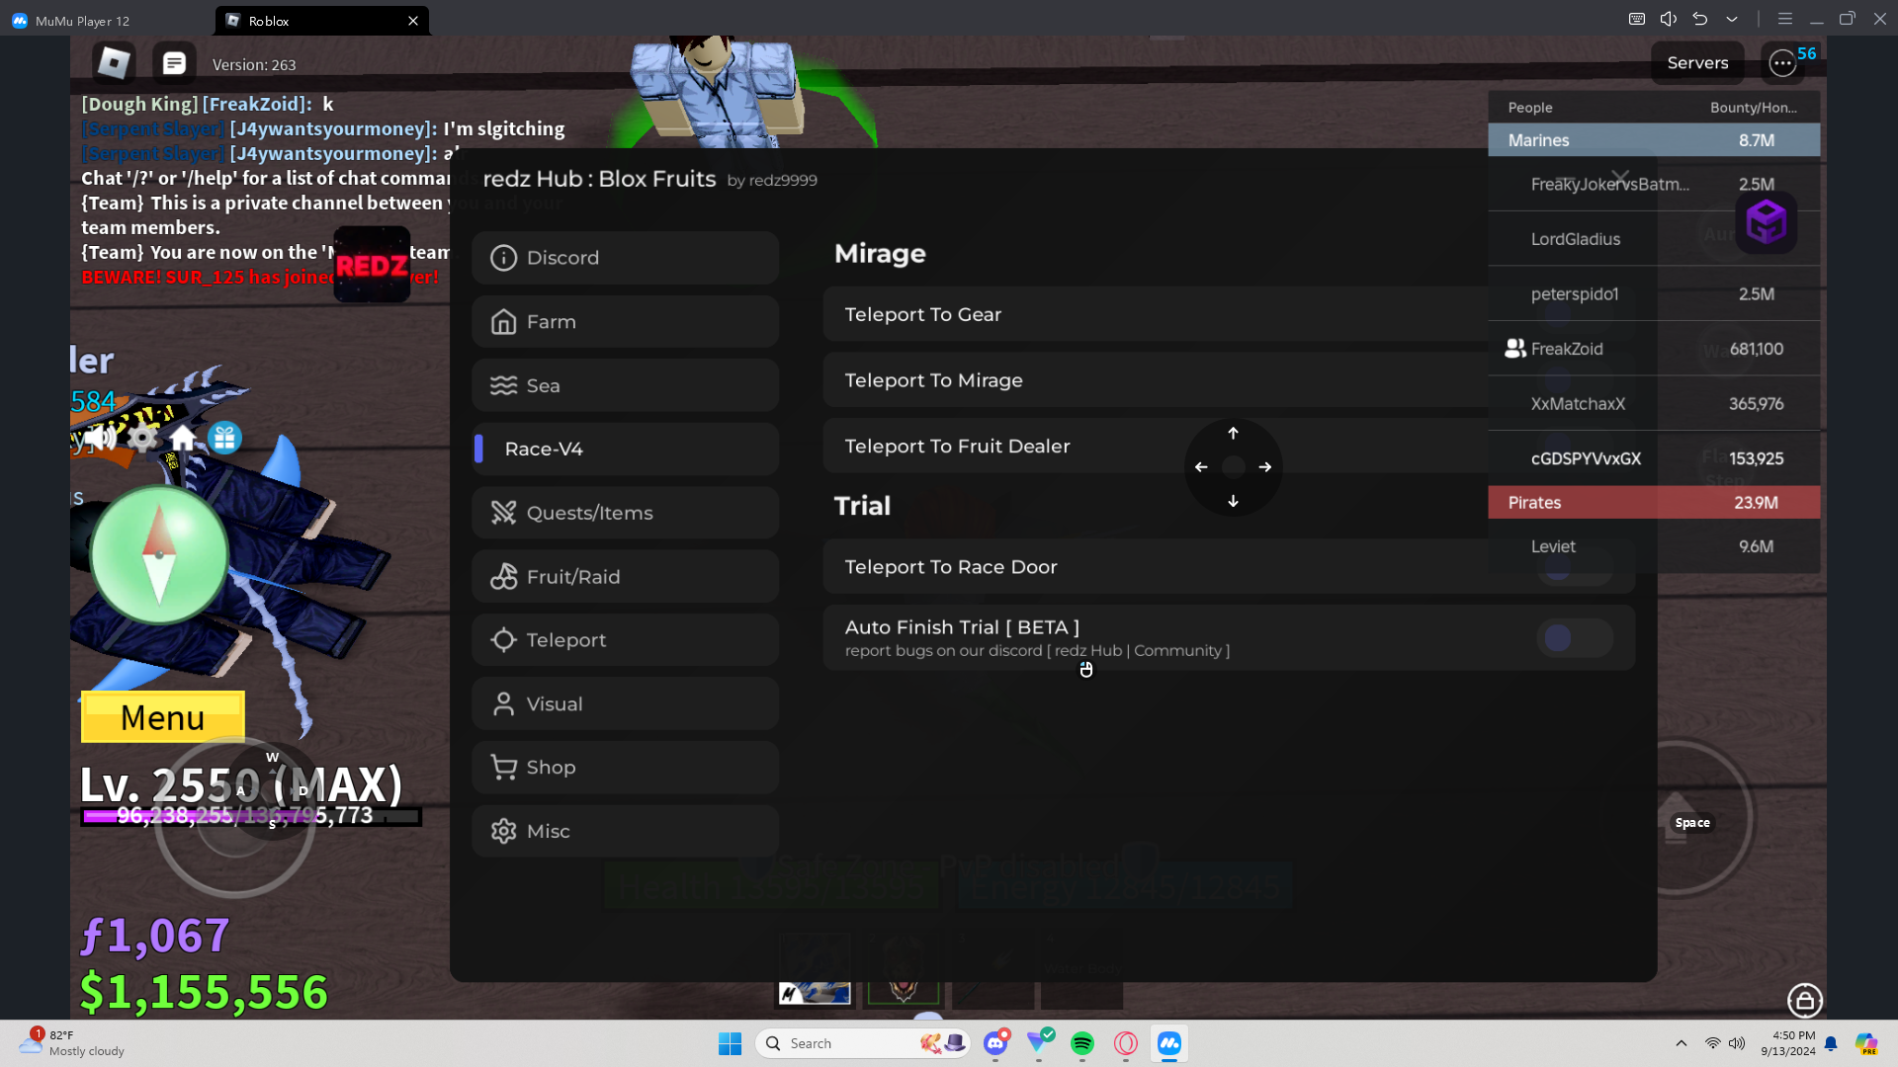Click the Pirates team row
This screenshot has width=1898, height=1067.
coord(1654,503)
